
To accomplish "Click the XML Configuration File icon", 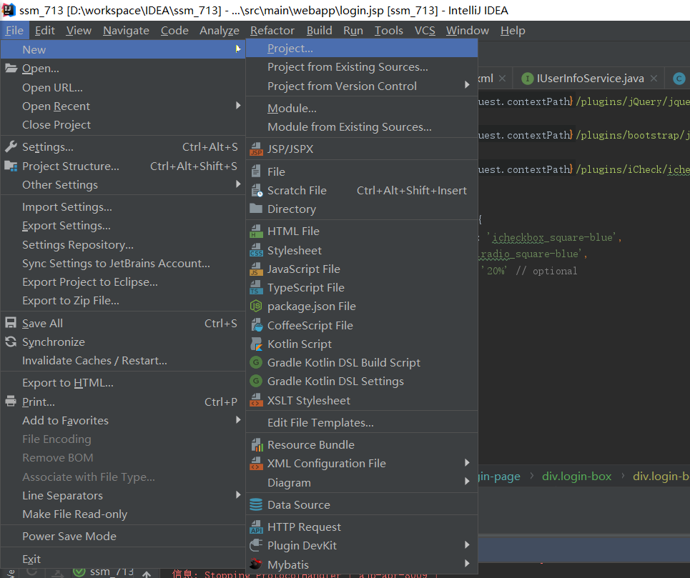I will tap(256, 463).
